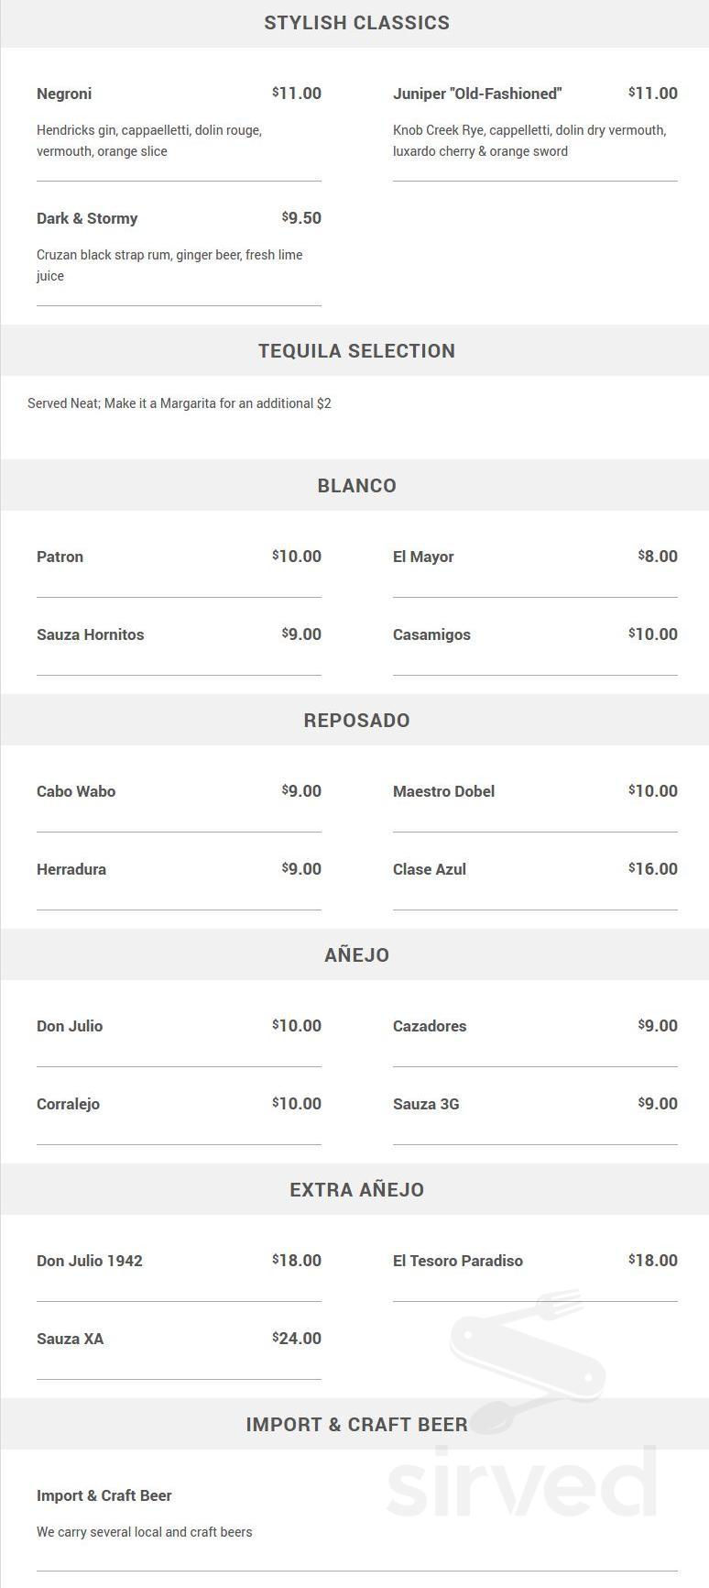Image resolution: width=709 pixels, height=1588 pixels.
Task: Click the Margarita upcharge note text
Action: click(x=180, y=403)
